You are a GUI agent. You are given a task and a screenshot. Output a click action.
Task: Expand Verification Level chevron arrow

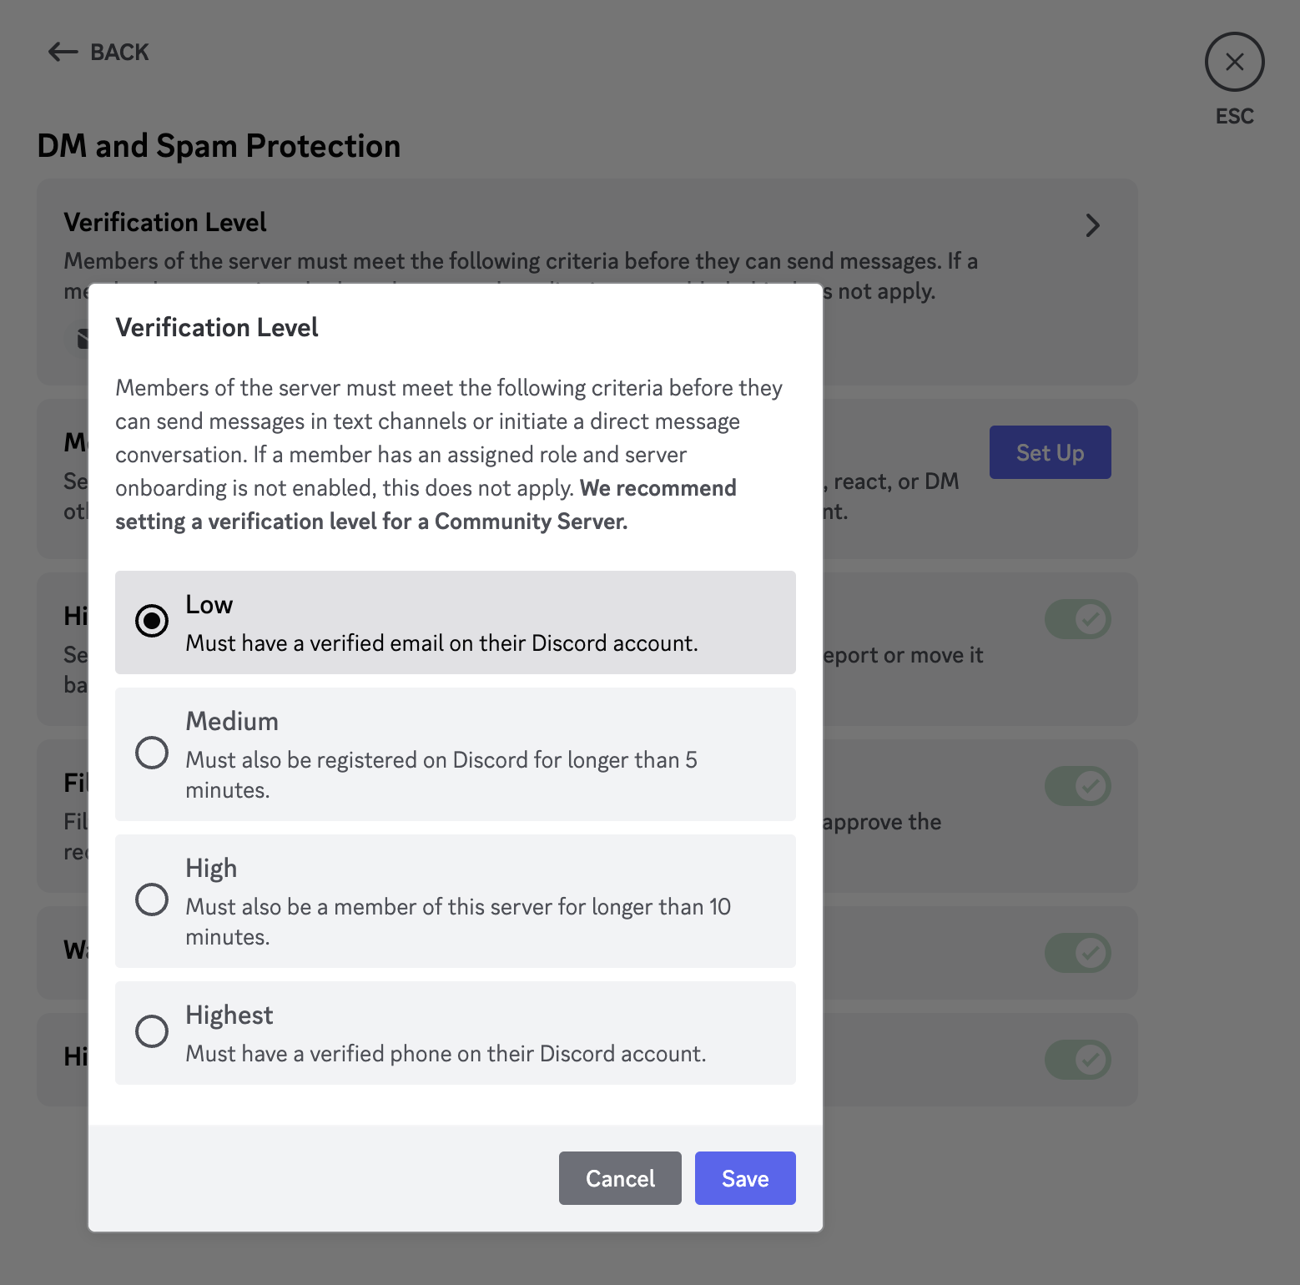click(x=1092, y=225)
